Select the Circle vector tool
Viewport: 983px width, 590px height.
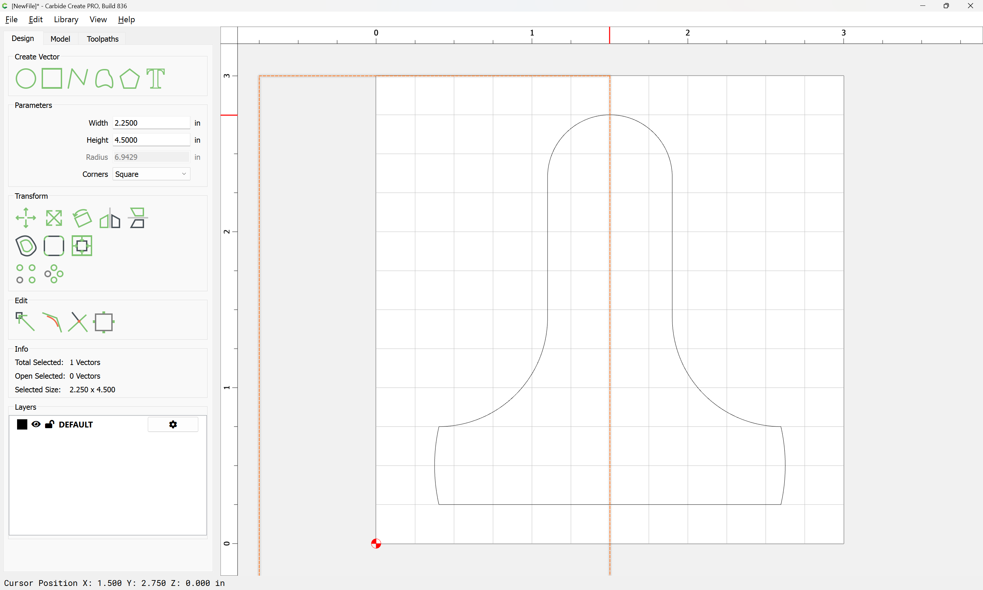(x=26, y=78)
